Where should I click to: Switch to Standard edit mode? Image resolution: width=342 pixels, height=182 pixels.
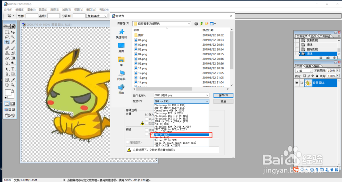pos(7,104)
